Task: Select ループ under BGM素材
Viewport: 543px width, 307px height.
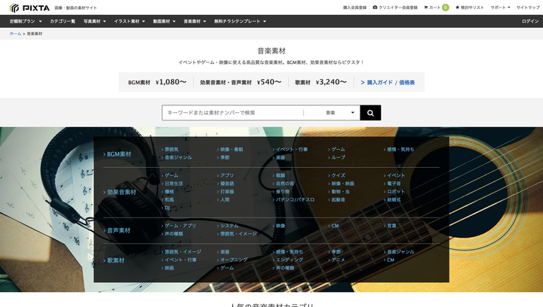Action: [336, 157]
